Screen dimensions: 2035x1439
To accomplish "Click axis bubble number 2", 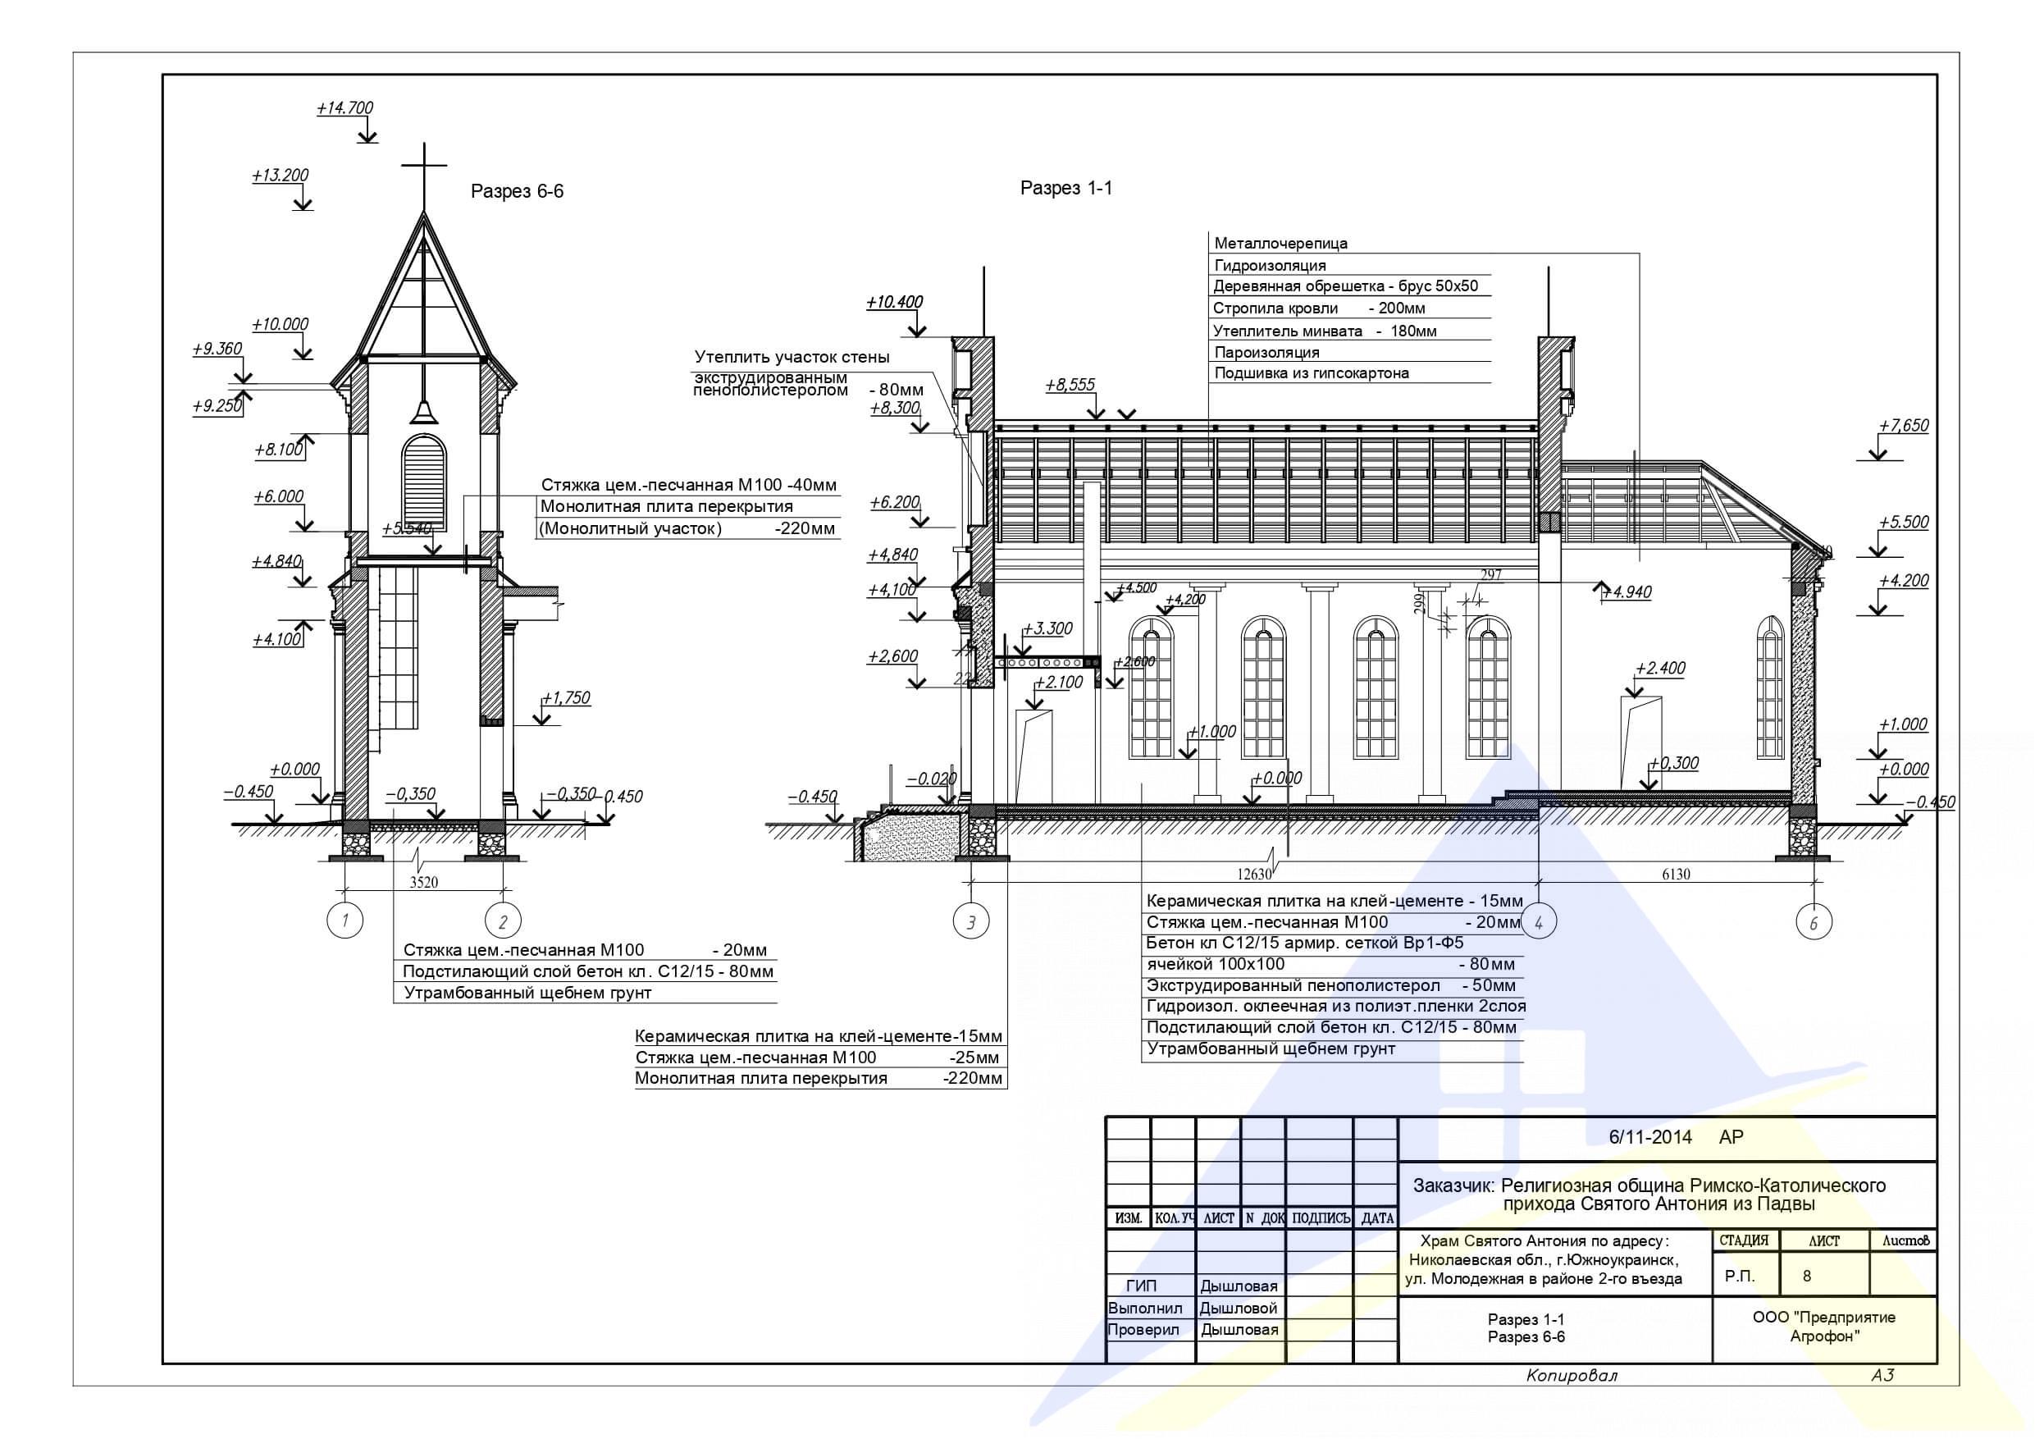I will [x=503, y=921].
